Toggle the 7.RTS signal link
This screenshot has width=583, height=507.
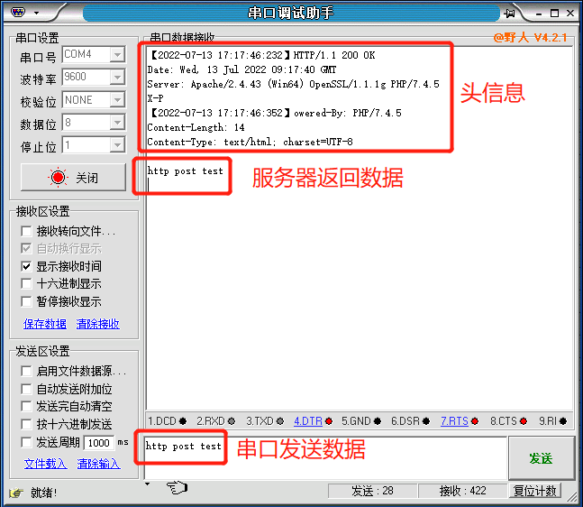coord(454,421)
